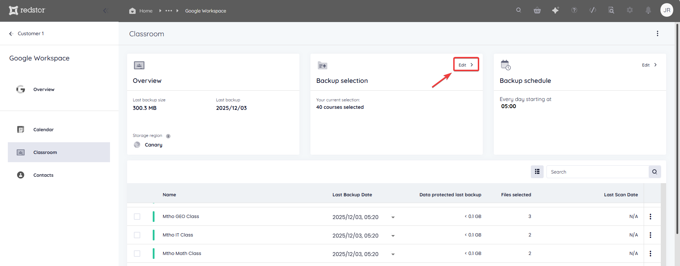Click the search submit magnifier button
The height and width of the screenshot is (266, 680).
pos(655,172)
